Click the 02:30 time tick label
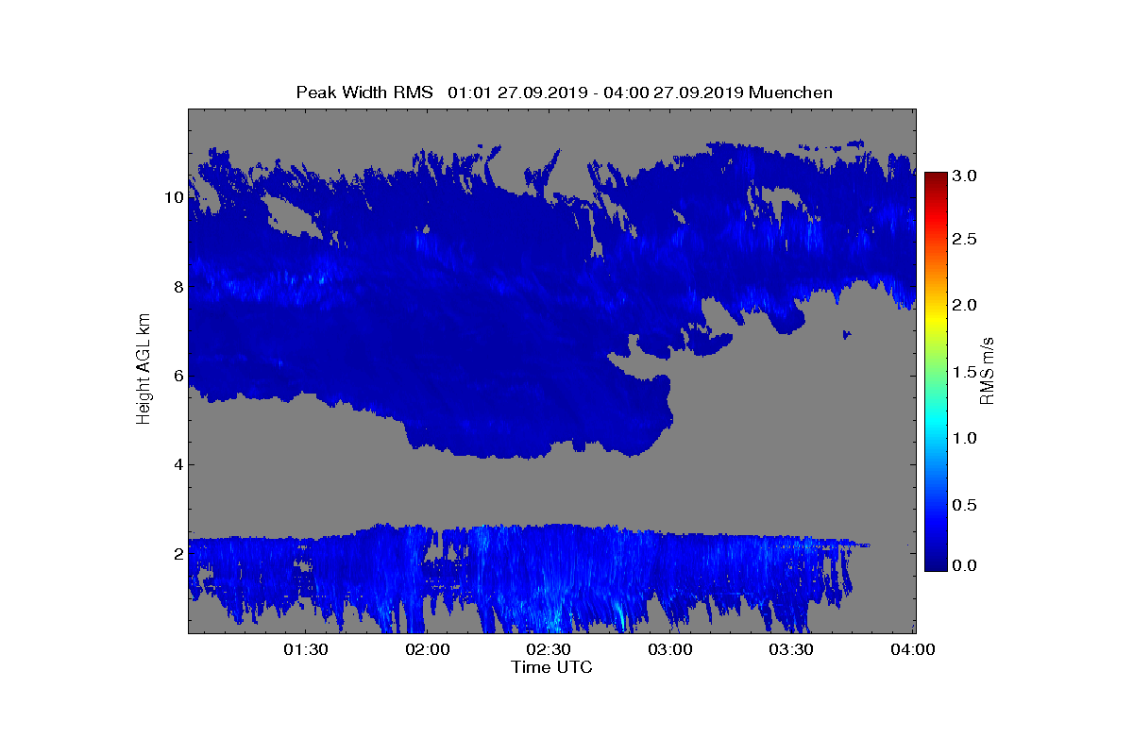Image resolution: width=1133 pixels, height=755 pixels. (x=550, y=650)
